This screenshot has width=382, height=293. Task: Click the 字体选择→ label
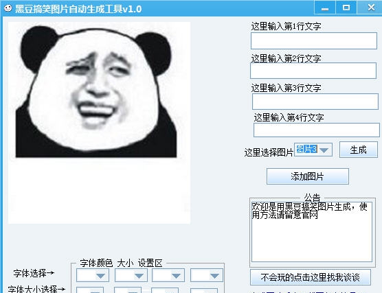(34, 273)
